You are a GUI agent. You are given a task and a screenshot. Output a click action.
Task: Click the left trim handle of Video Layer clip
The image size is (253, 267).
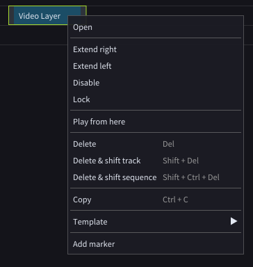[12, 15]
